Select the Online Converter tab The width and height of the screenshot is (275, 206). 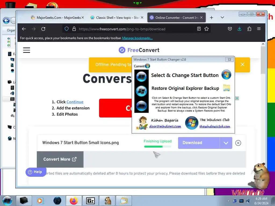click(176, 17)
